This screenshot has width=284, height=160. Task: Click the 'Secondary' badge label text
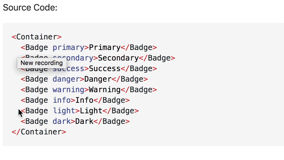coord(118,58)
